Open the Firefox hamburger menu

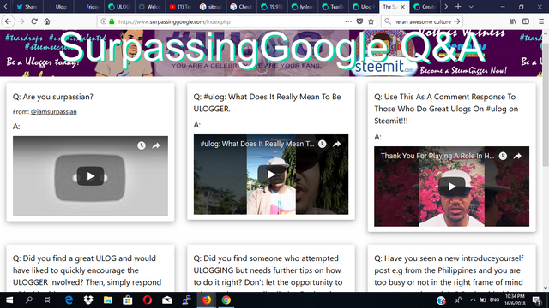pyautogui.click(x=541, y=21)
